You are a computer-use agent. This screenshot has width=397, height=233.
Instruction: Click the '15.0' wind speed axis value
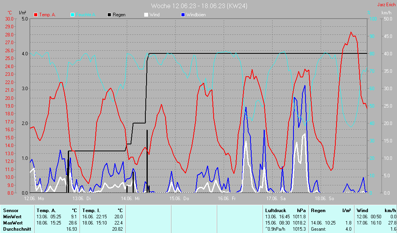[x=388, y=141]
